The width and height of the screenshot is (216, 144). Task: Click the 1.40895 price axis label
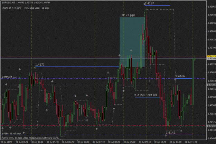coord(212,23)
